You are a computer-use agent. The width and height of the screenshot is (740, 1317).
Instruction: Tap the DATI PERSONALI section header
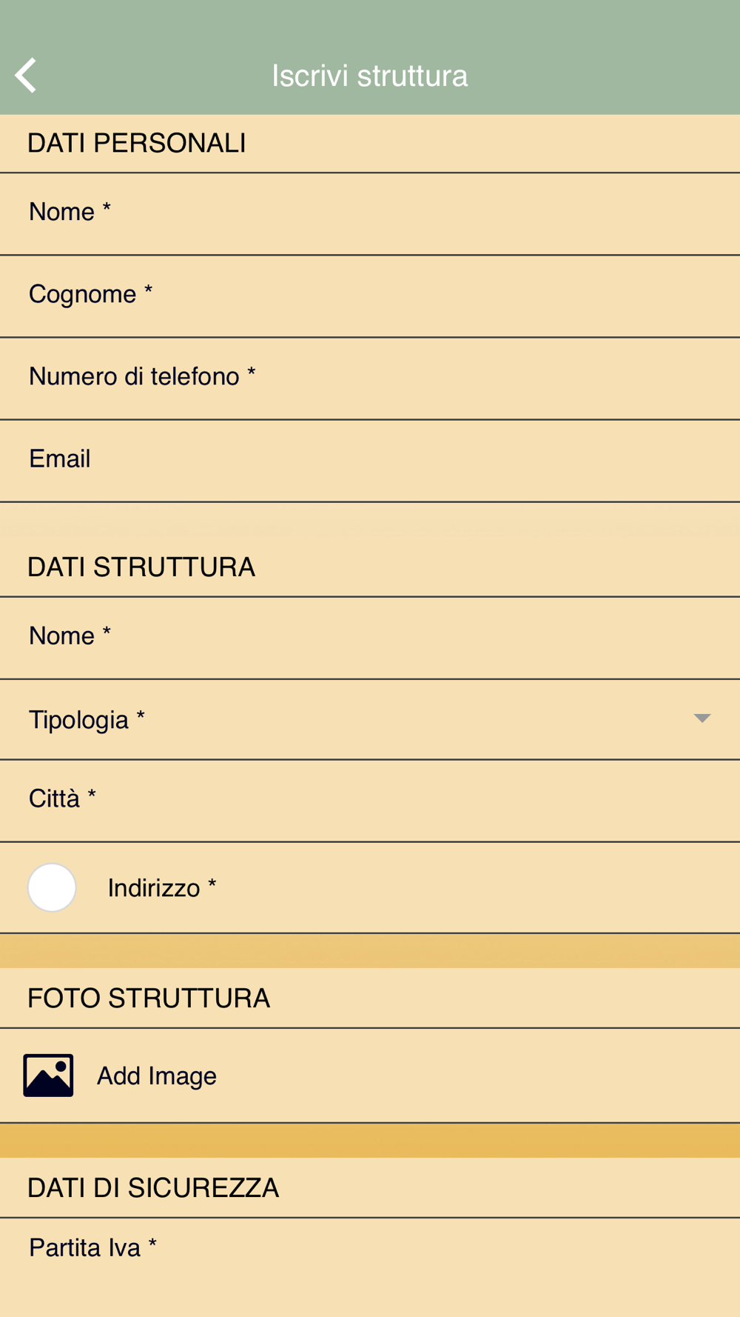pos(137,143)
